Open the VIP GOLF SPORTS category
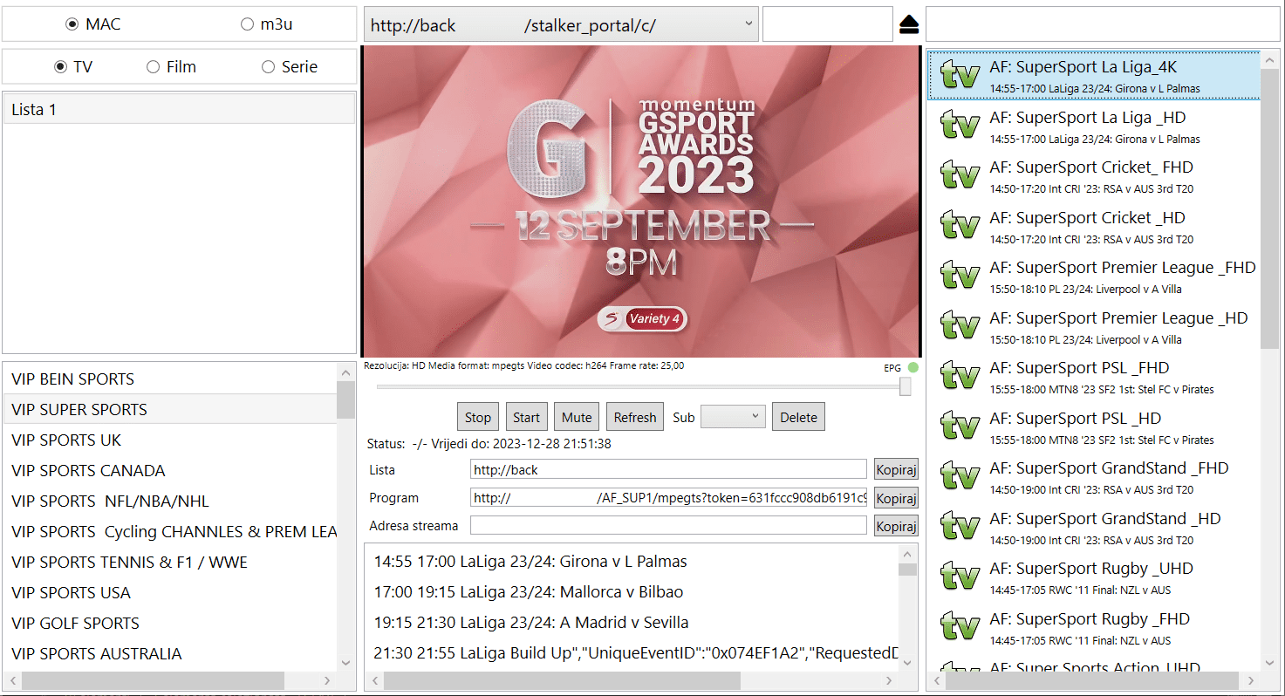 (170, 624)
